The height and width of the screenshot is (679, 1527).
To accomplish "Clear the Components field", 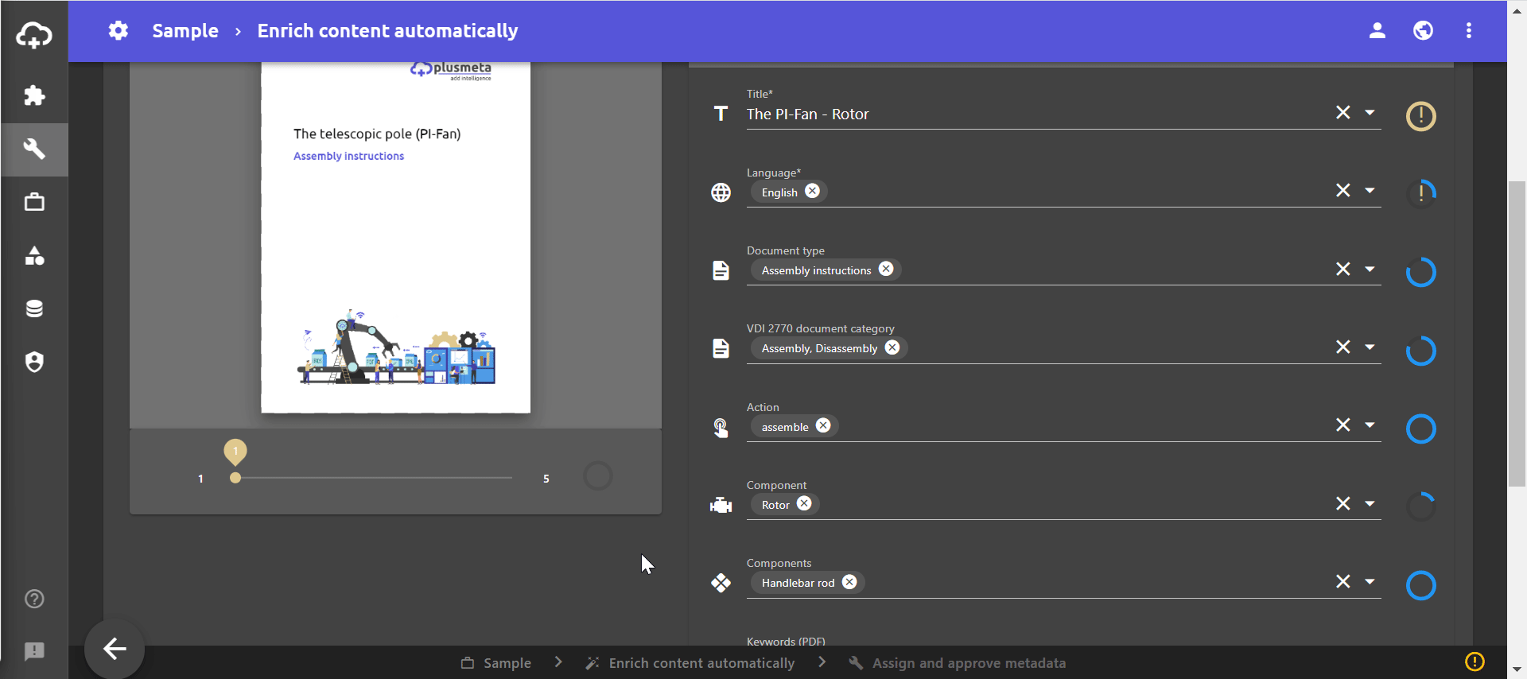I will 1343,581.
